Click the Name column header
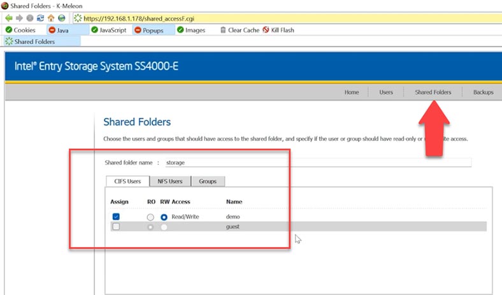502x295 pixels. 234,201
